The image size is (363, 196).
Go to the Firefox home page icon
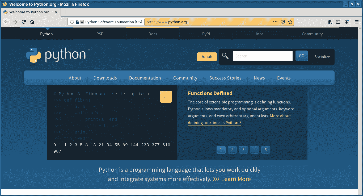pos(32,22)
